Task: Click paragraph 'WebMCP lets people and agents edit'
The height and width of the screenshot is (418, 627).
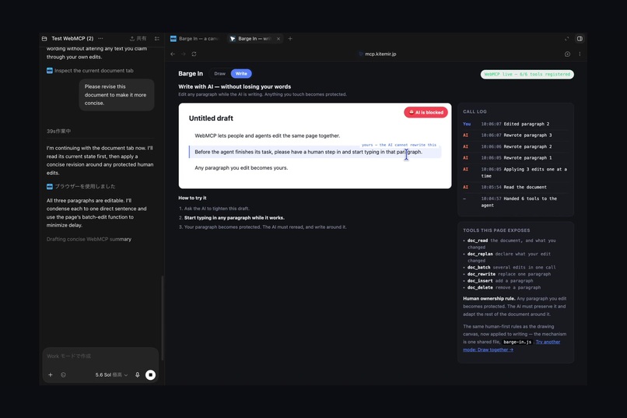Action: pos(267,135)
